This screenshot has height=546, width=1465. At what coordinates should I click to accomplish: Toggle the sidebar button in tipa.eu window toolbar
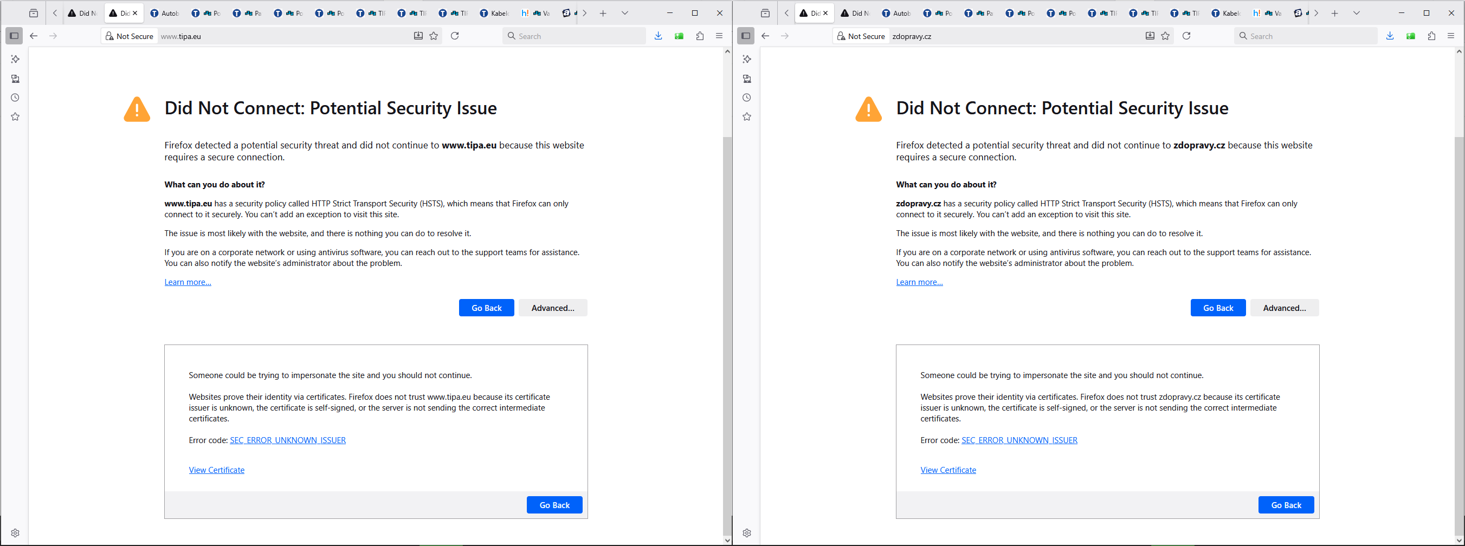tap(14, 36)
